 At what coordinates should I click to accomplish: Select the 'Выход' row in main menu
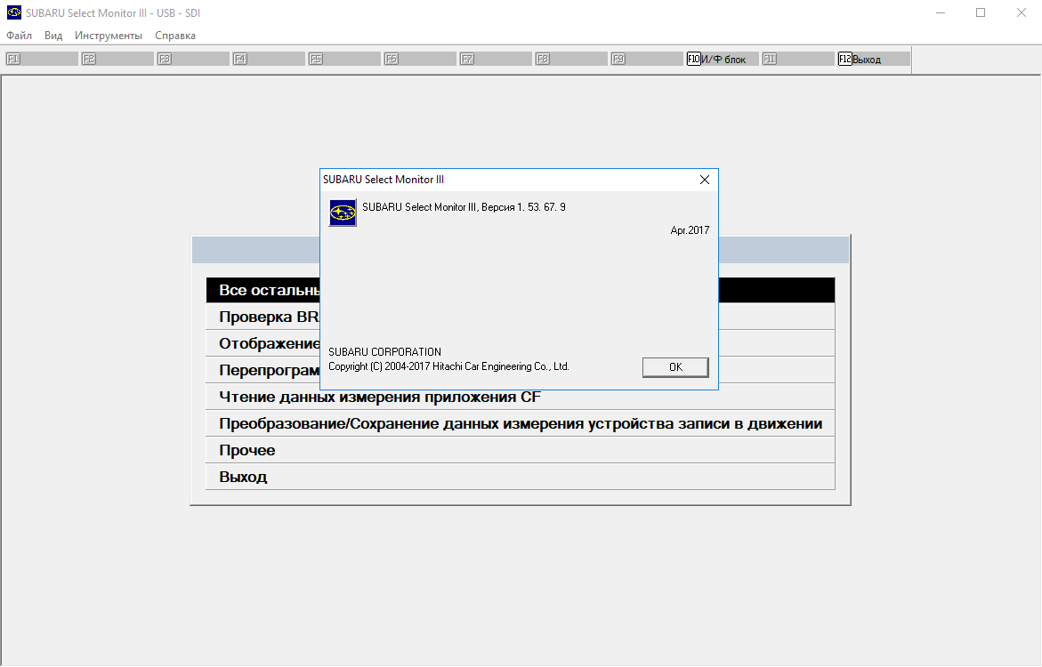click(x=521, y=477)
